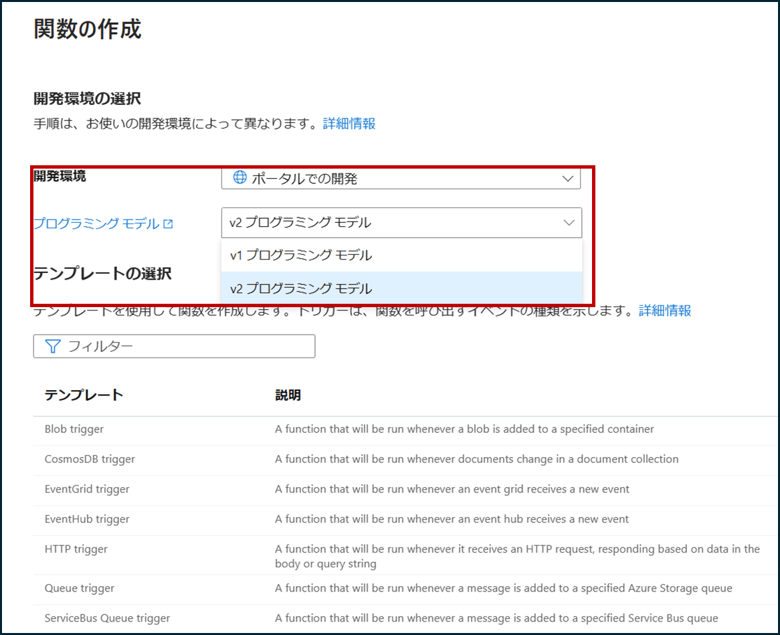
Task: Collapse the programming model dropdown chevron
Action: (x=569, y=222)
